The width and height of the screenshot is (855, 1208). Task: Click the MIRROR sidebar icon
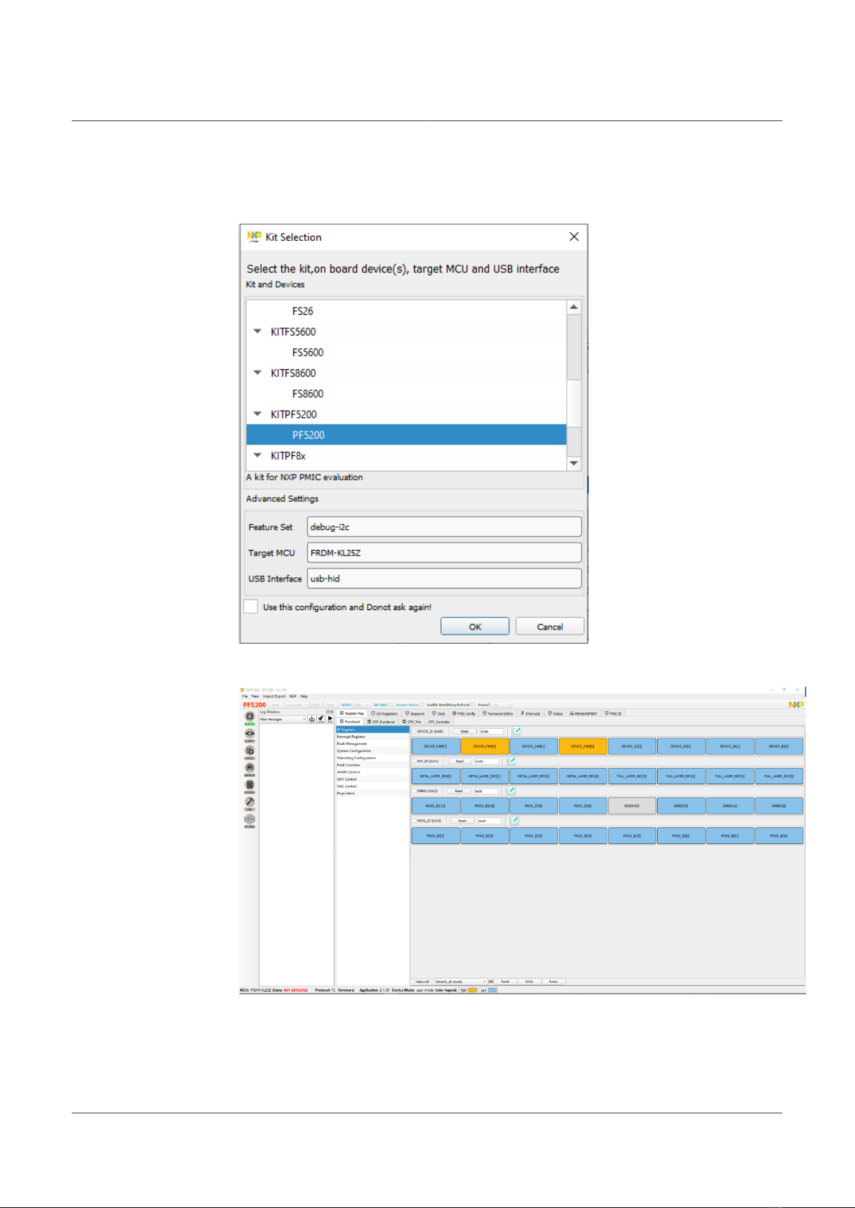click(250, 768)
